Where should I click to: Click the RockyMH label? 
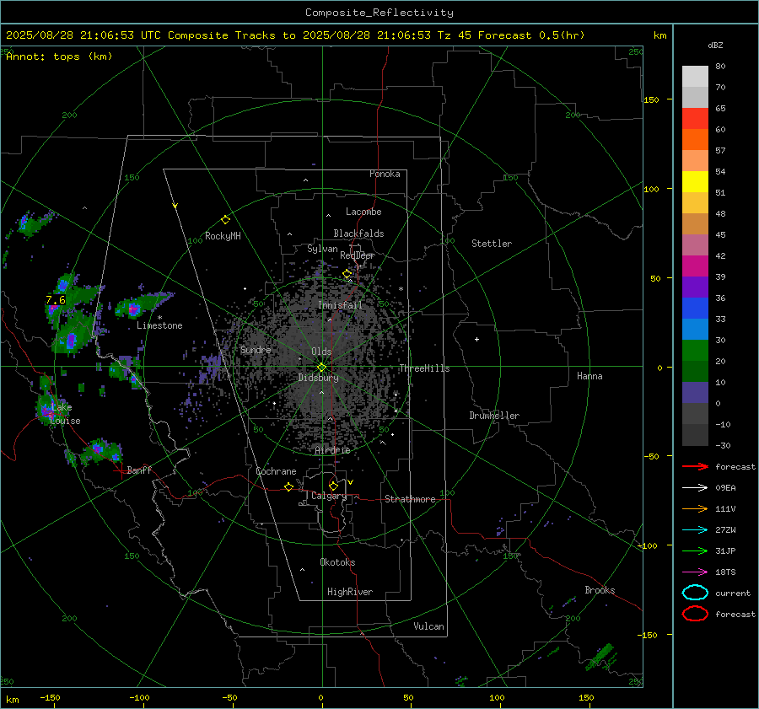coord(223,236)
